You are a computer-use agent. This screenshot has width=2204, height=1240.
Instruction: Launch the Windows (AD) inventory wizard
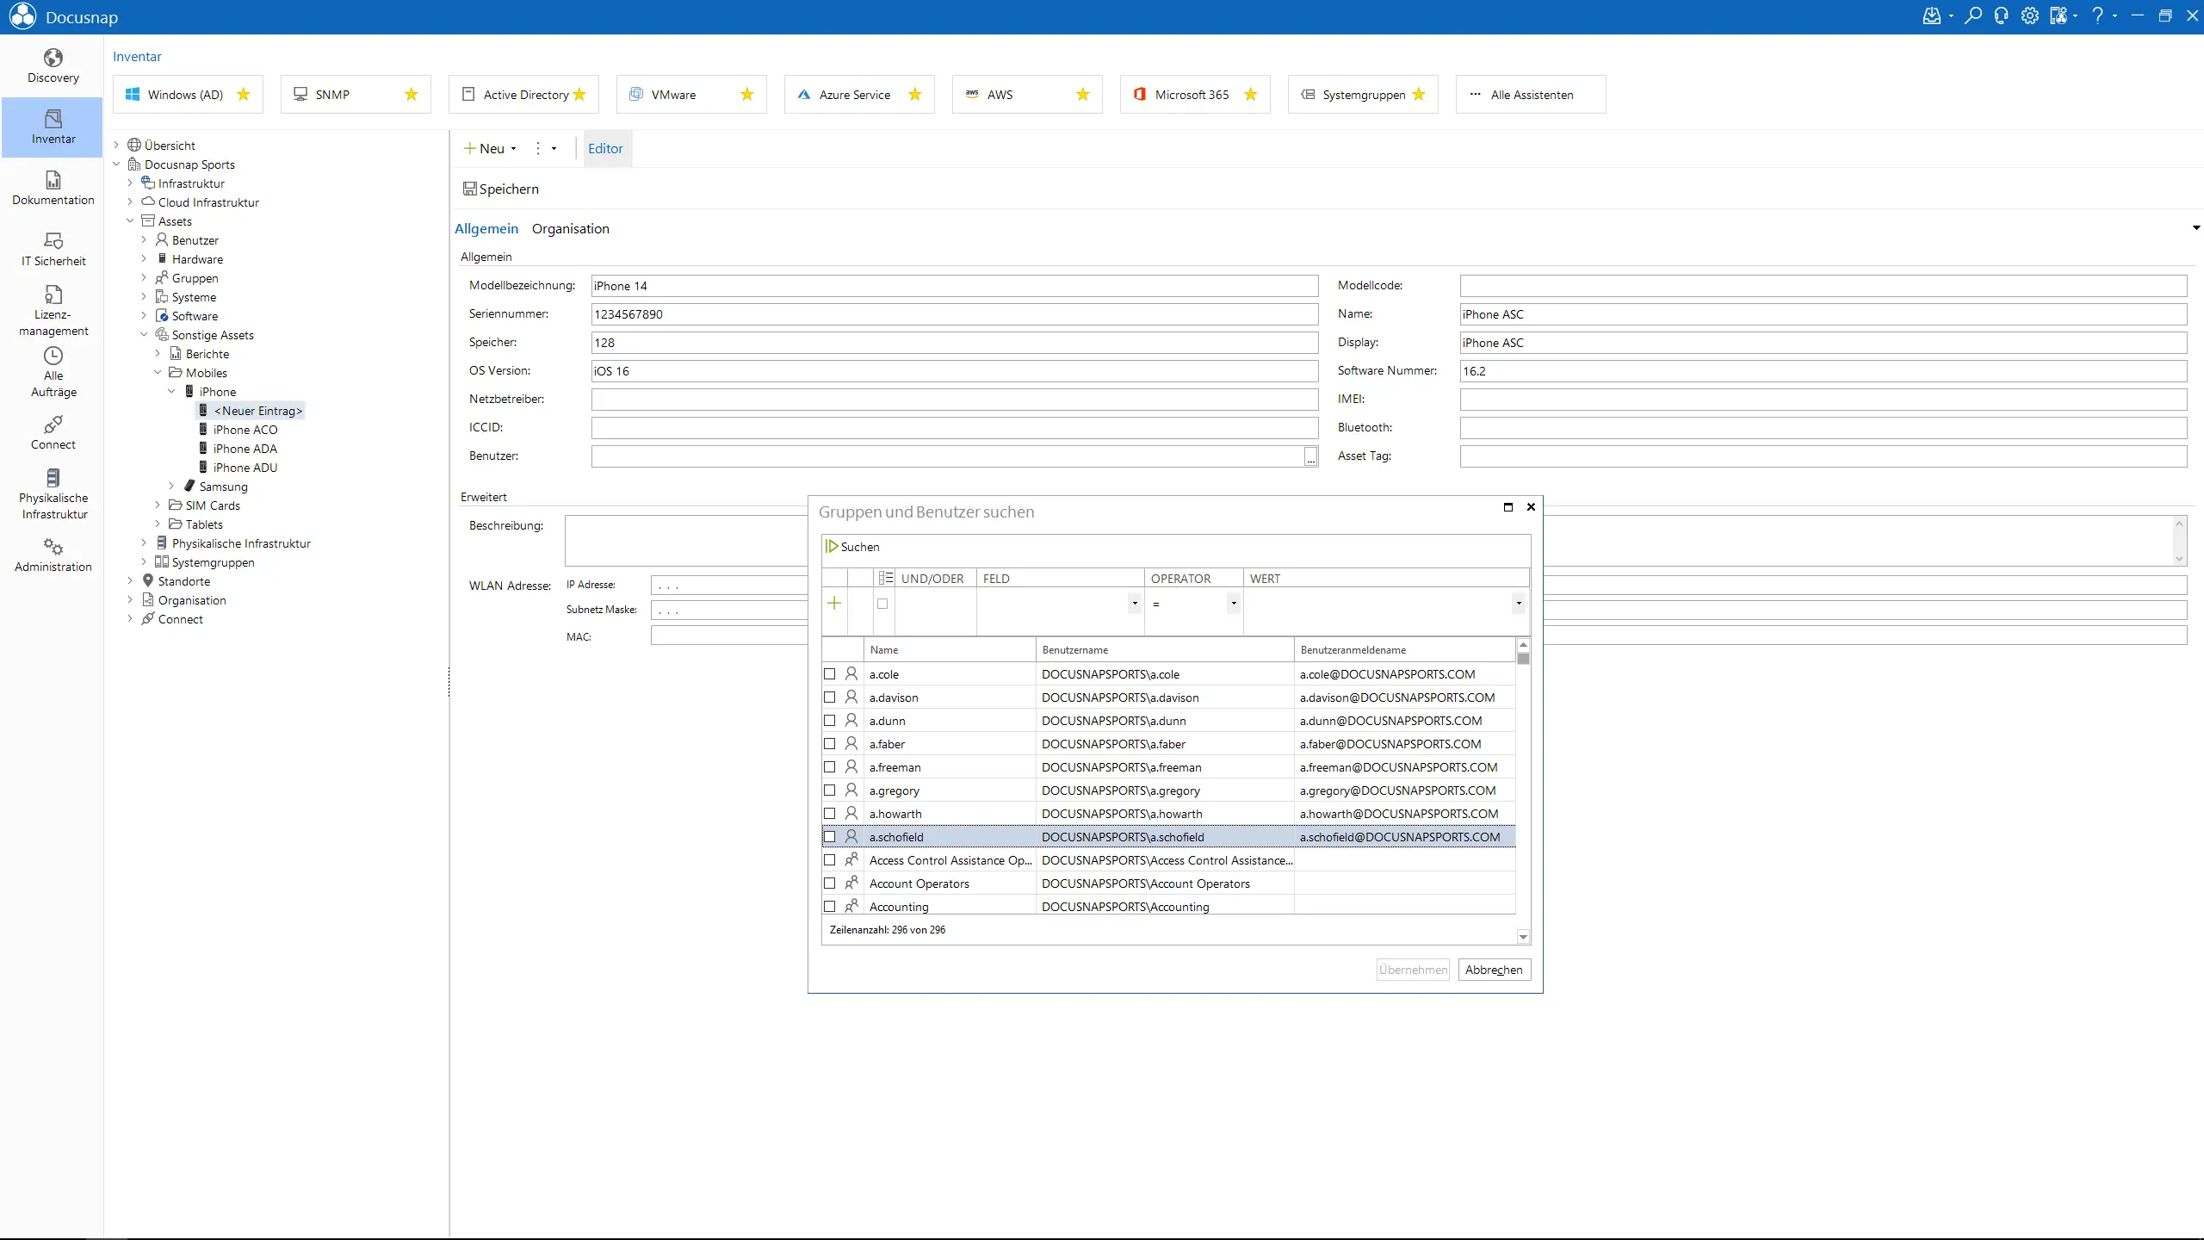[188, 95]
